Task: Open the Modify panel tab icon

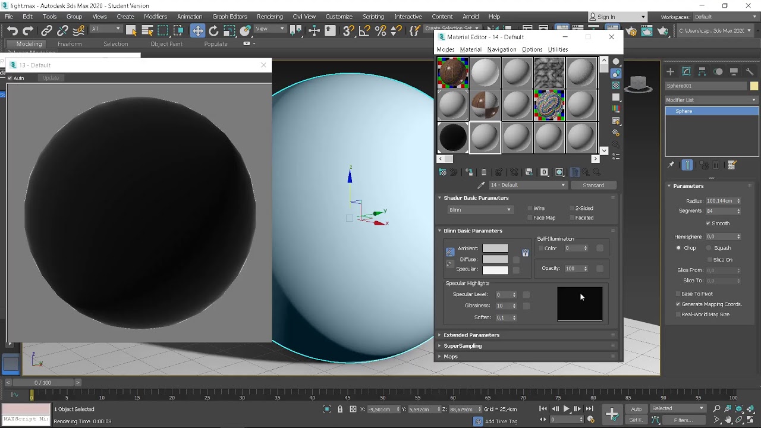Action: pyautogui.click(x=686, y=71)
